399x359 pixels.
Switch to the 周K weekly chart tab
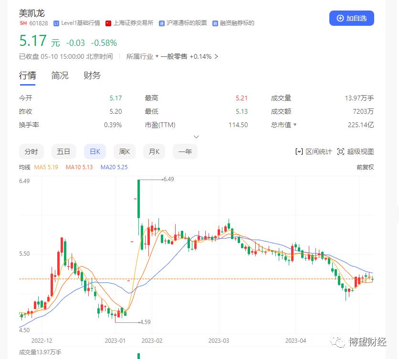click(x=124, y=151)
